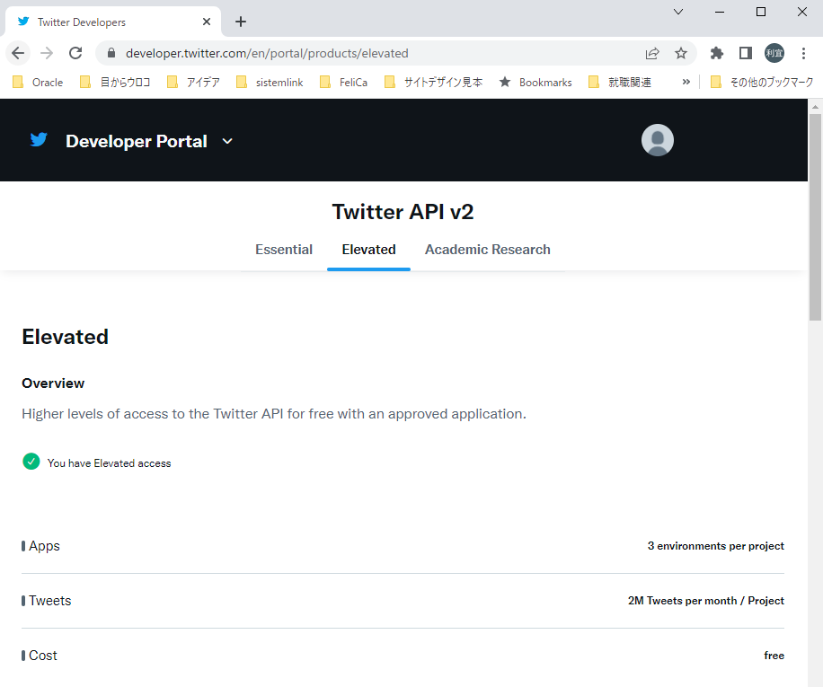Expand the hidden bookmarks overflow chevron
This screenshot has width=823, height=687.
coord(686,82)
